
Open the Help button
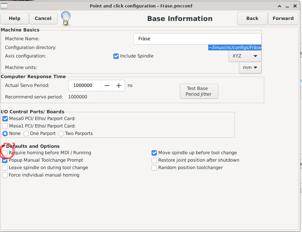point(15,19)
